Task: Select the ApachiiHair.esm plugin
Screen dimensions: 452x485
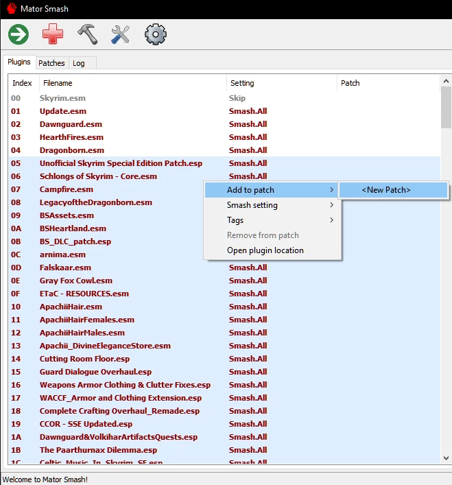Action: [x=225, y=307]
